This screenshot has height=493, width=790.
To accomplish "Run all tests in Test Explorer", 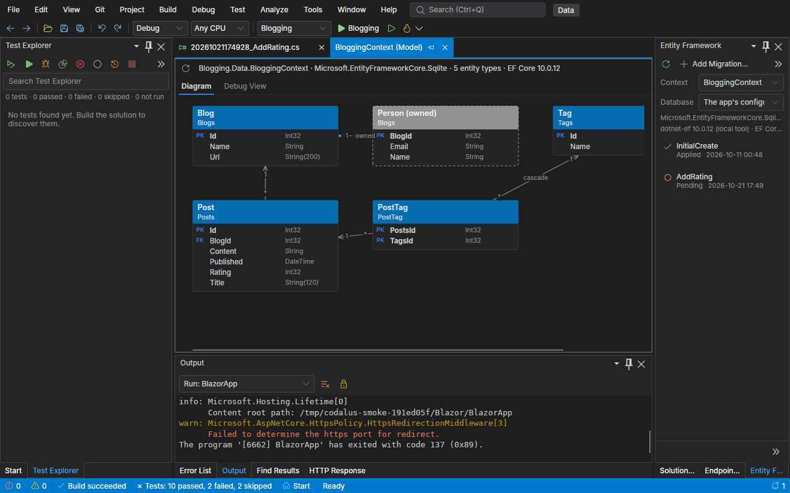I will pyautogui.click(x=11, y=64).
